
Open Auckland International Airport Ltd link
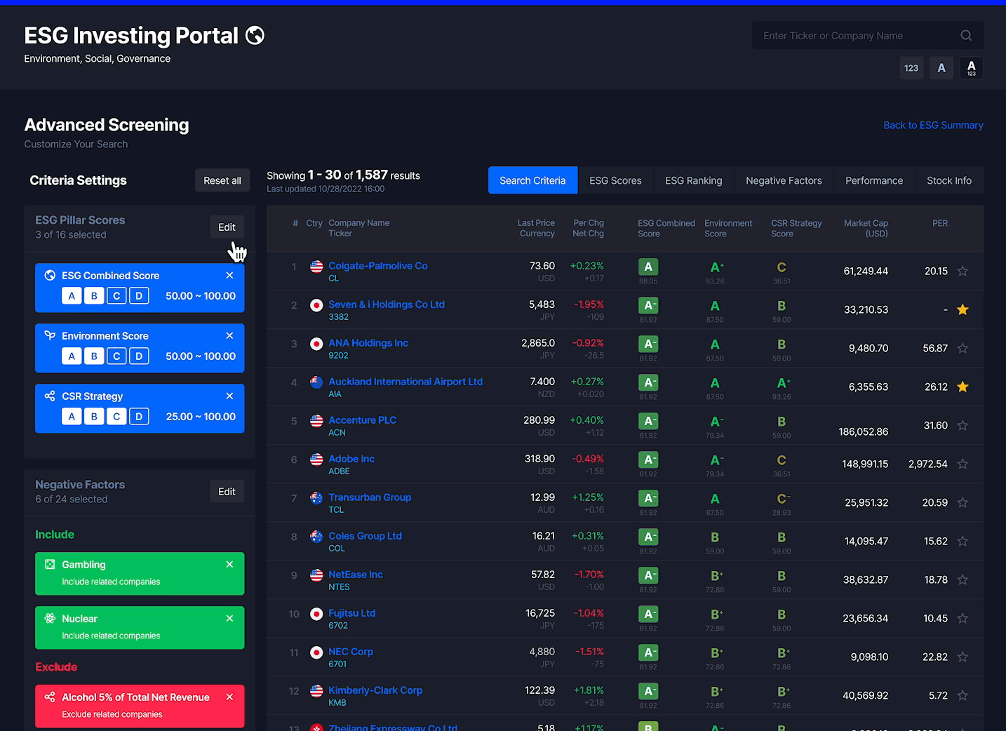[x=405, y=381]
